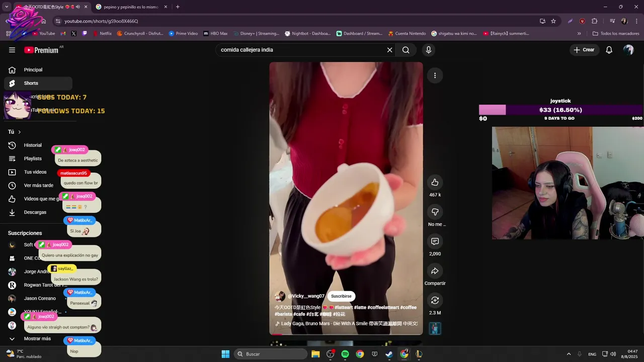Bookmark this page with the star
This screenshot has width=644, height=362.
click(553, 21)
